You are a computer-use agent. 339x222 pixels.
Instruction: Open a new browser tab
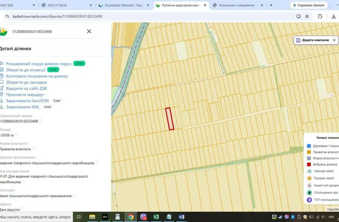coord(271,5)
